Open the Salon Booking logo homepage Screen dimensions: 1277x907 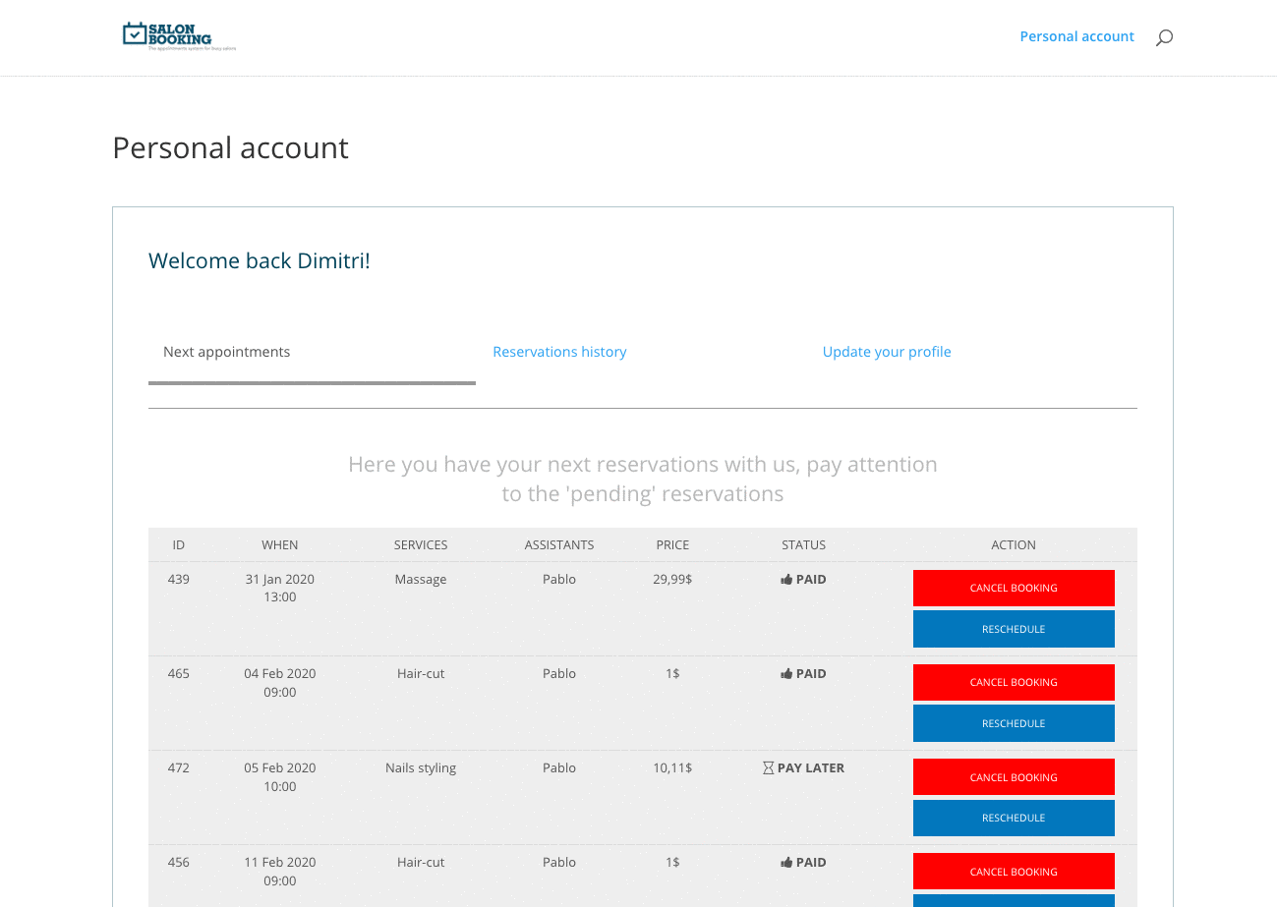(x=179, y=36)
